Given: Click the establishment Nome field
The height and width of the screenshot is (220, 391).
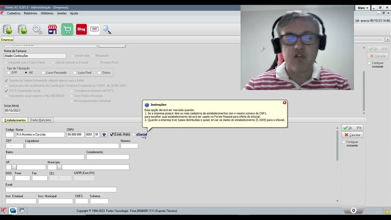Looking at the screenshot, I should point(40,134).
